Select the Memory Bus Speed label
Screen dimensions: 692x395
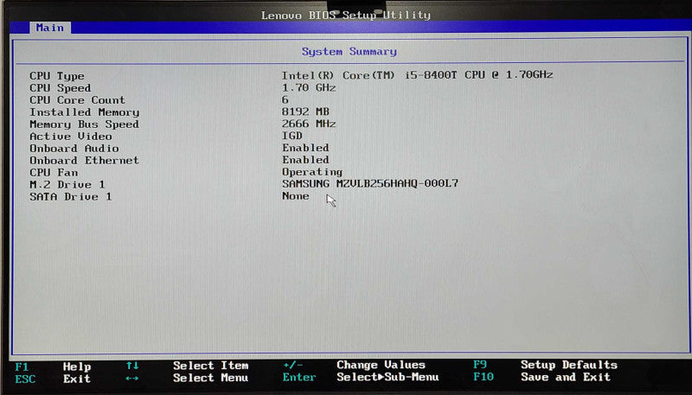coord(84,124)
